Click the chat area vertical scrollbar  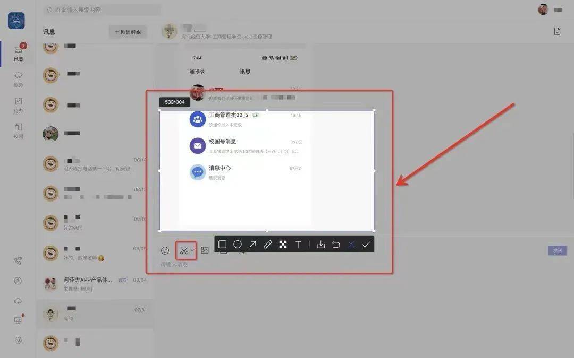click(x=573, y=166)
